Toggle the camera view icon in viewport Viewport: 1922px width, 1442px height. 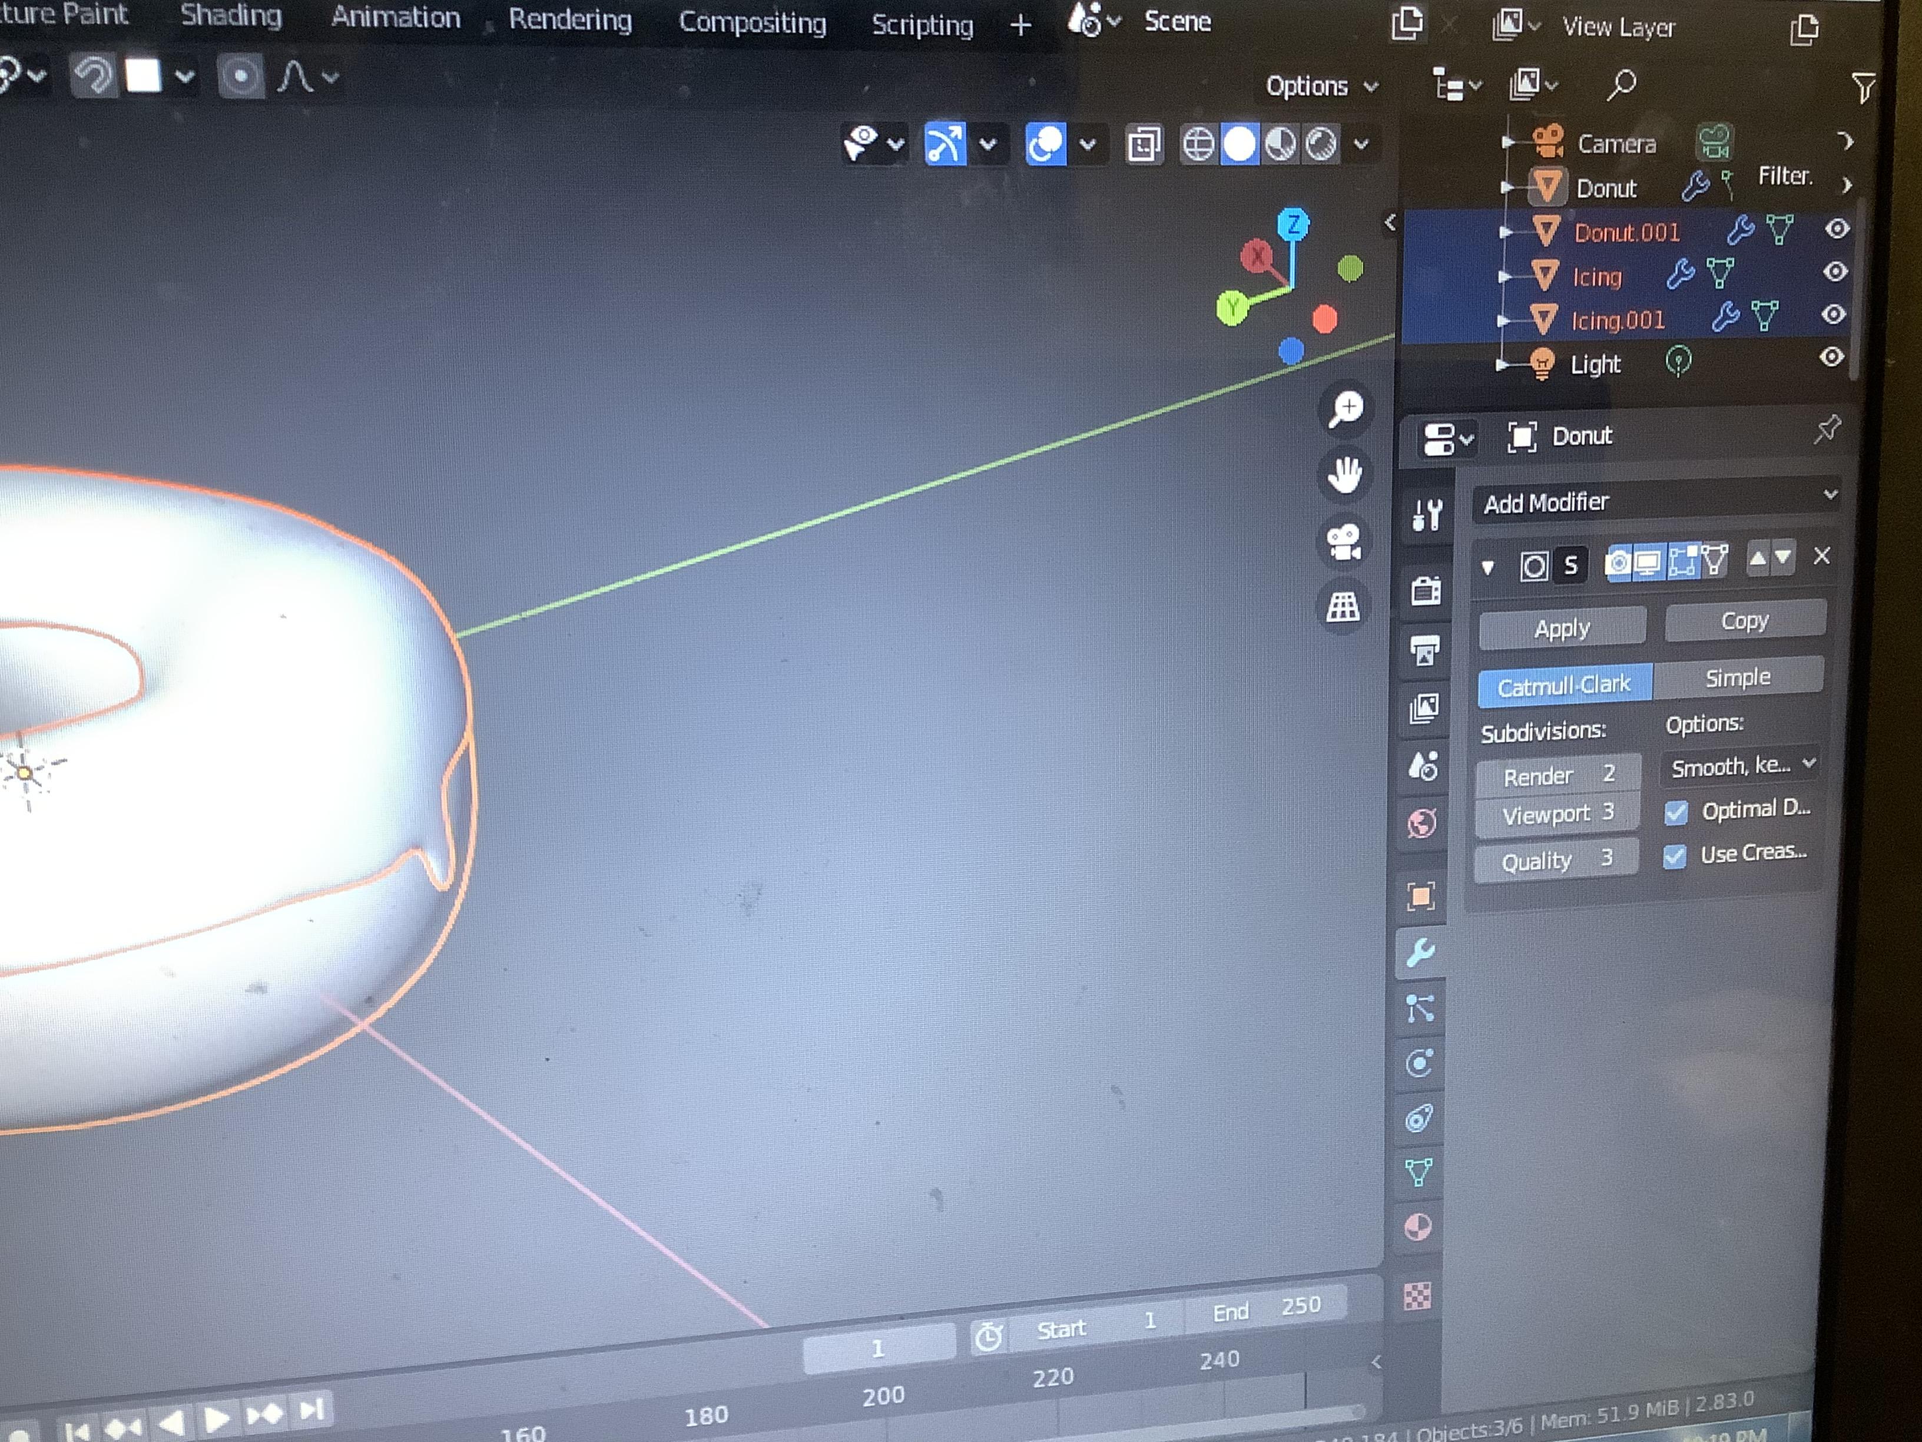tap(1344, 541)
